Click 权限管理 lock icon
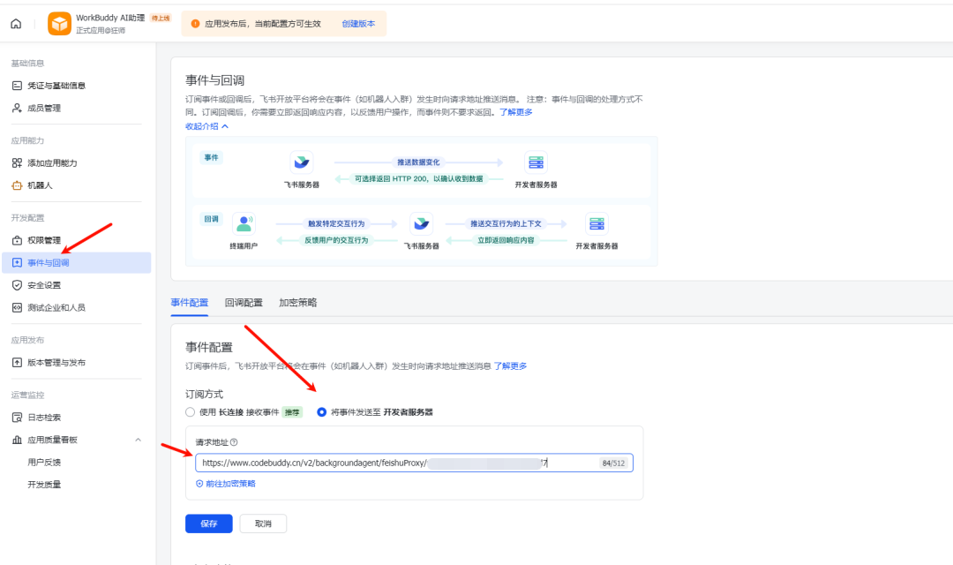The image size is (953, 565). tap(17, 240)
